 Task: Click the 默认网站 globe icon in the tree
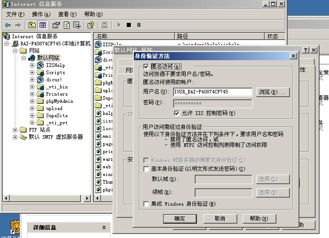tap(31, 57)
